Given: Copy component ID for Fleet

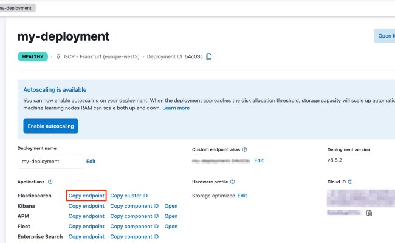Looking at the screenshot, I should click(134, 227).
